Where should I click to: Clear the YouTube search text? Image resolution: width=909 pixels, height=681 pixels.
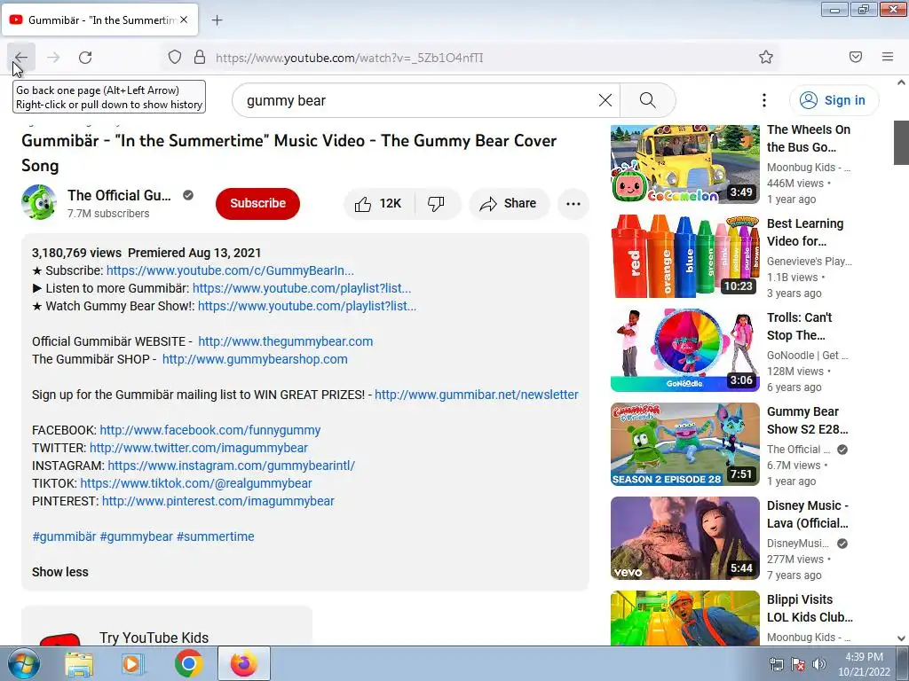coord(605,100)
